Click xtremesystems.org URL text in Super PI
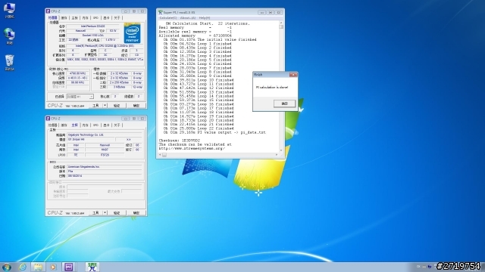The width and height of the screenshot is (485, 272). [x=192, y=148]
